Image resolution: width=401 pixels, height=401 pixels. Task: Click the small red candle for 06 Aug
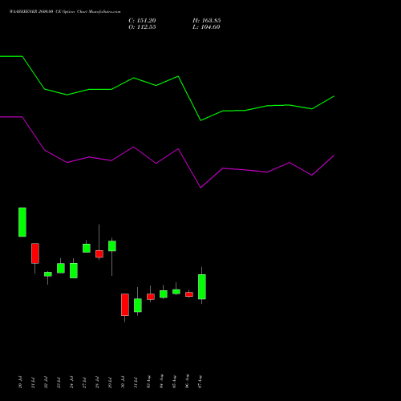pyautogui.click(x=189, y=294)
